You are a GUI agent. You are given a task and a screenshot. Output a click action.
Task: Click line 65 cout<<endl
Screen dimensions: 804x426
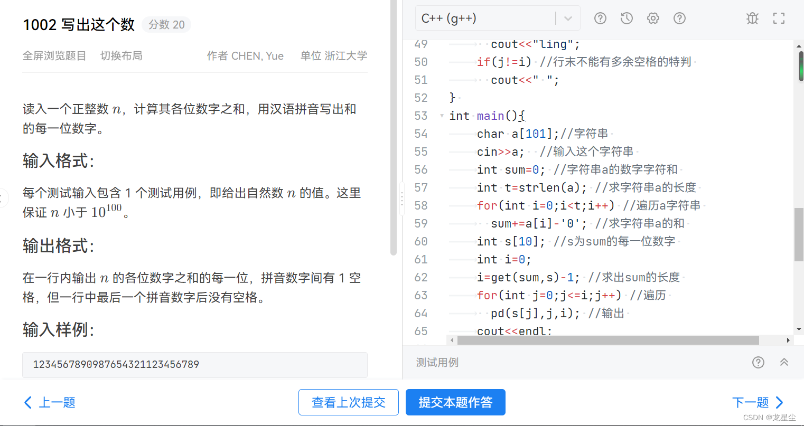tap(515, 331)
